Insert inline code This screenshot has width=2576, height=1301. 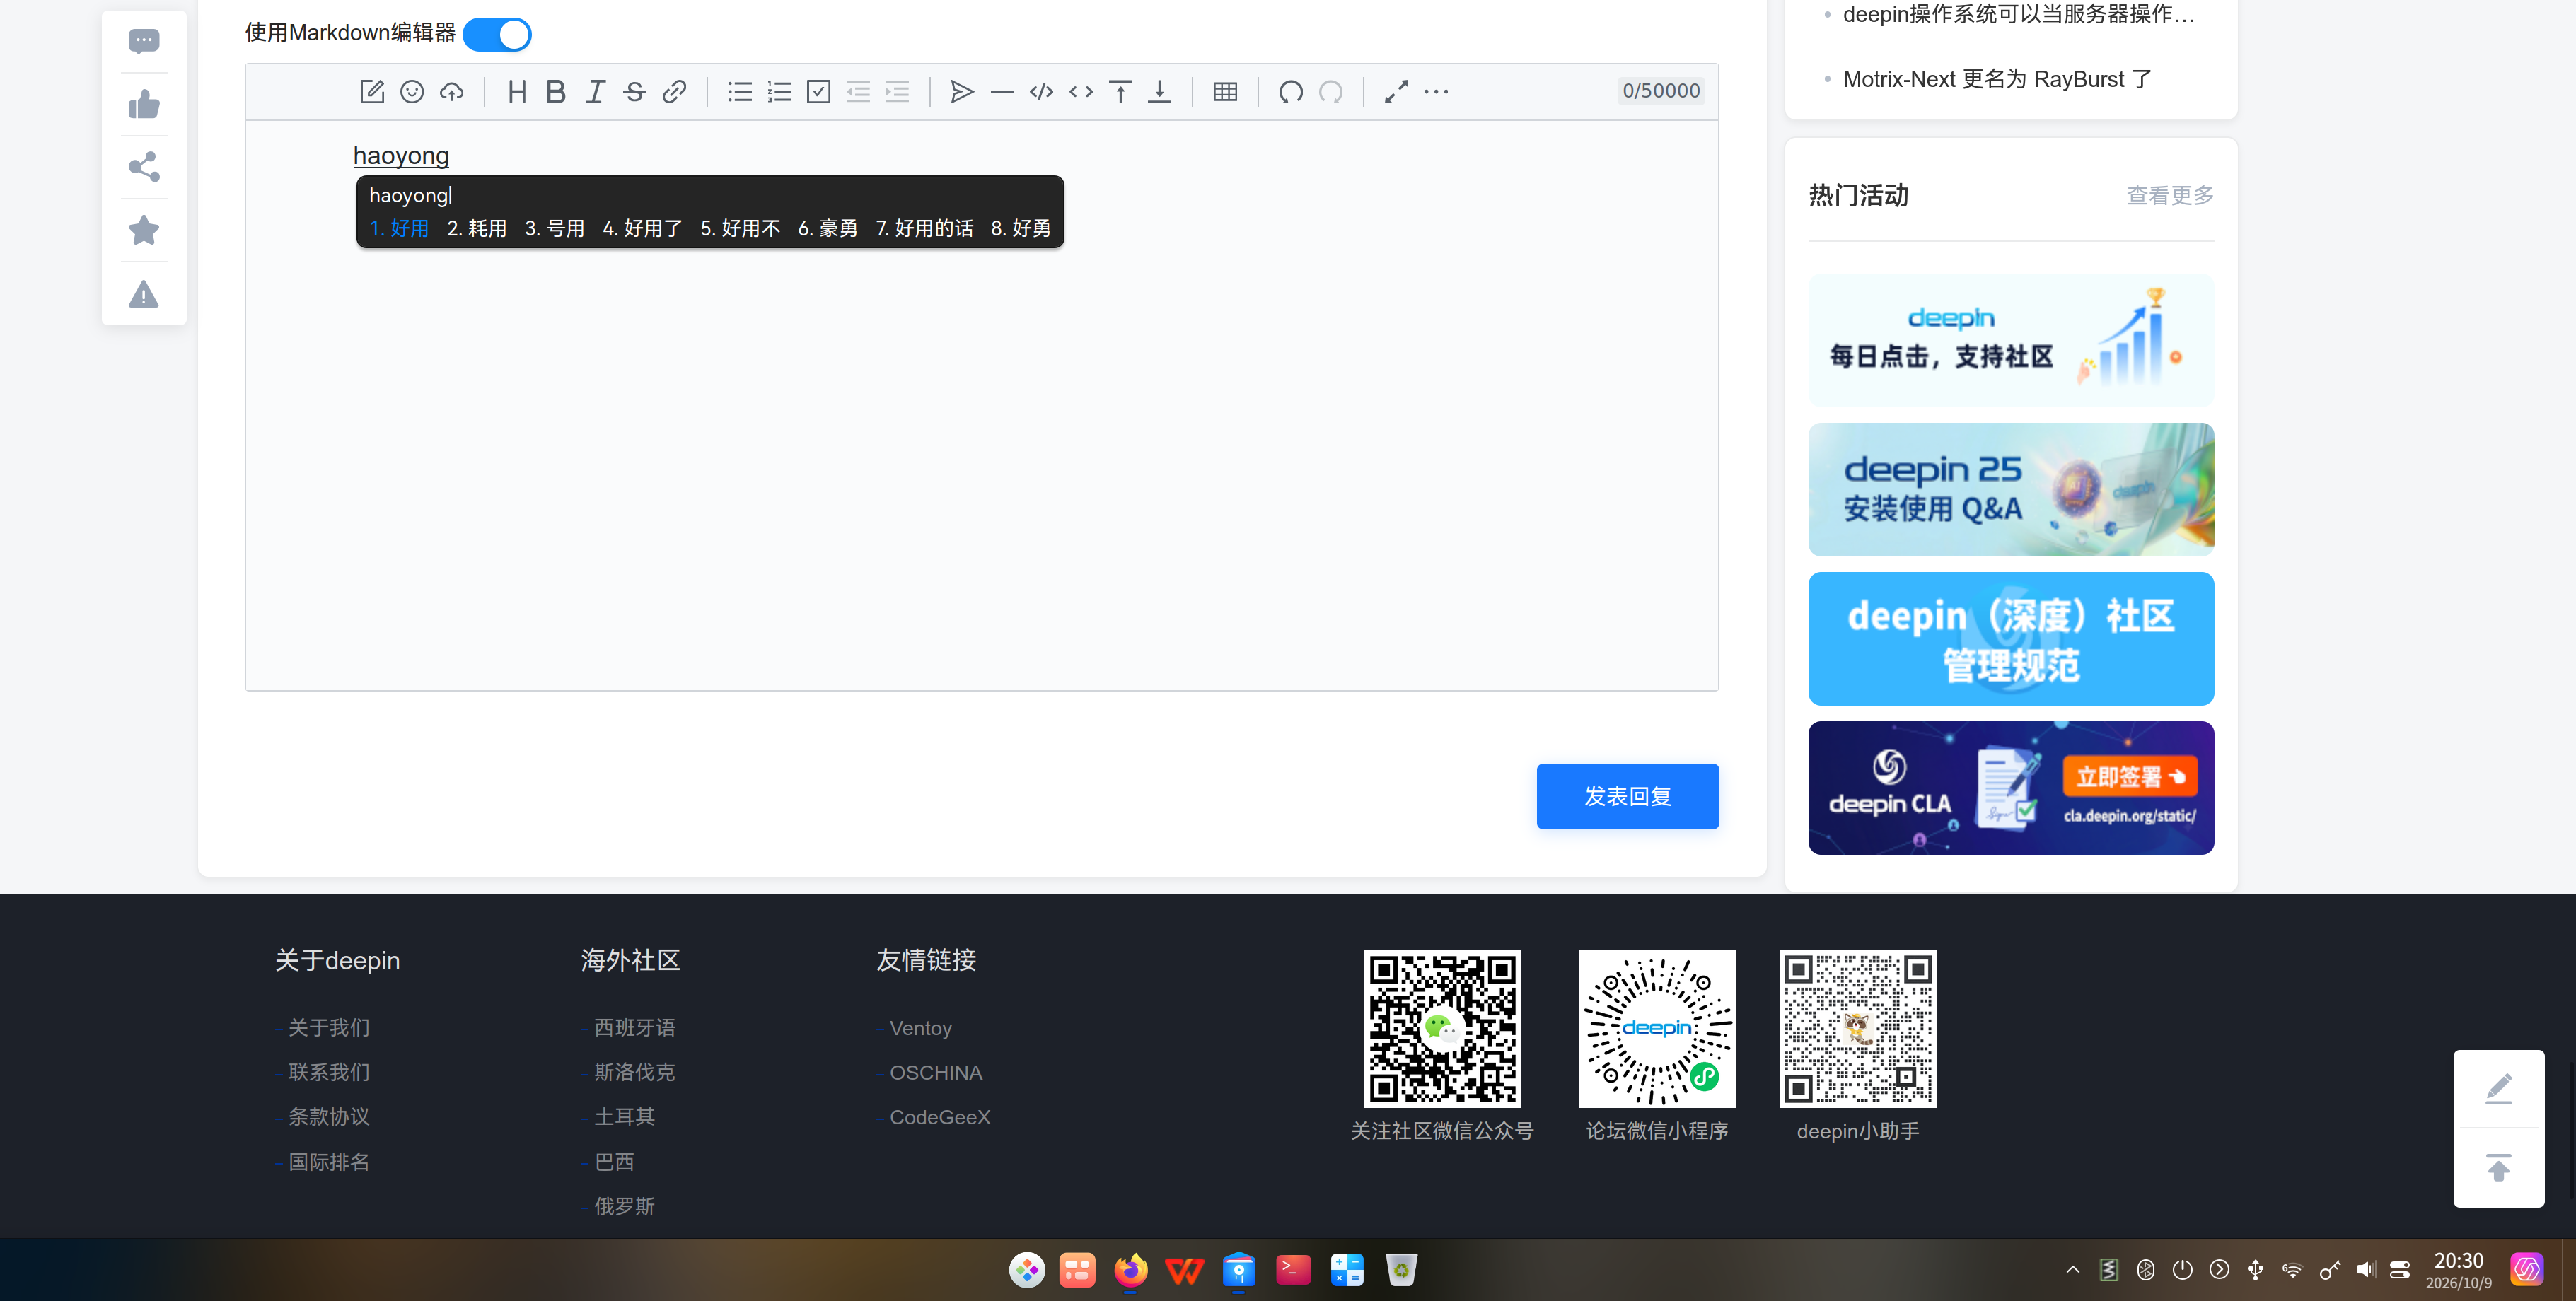1081,92
